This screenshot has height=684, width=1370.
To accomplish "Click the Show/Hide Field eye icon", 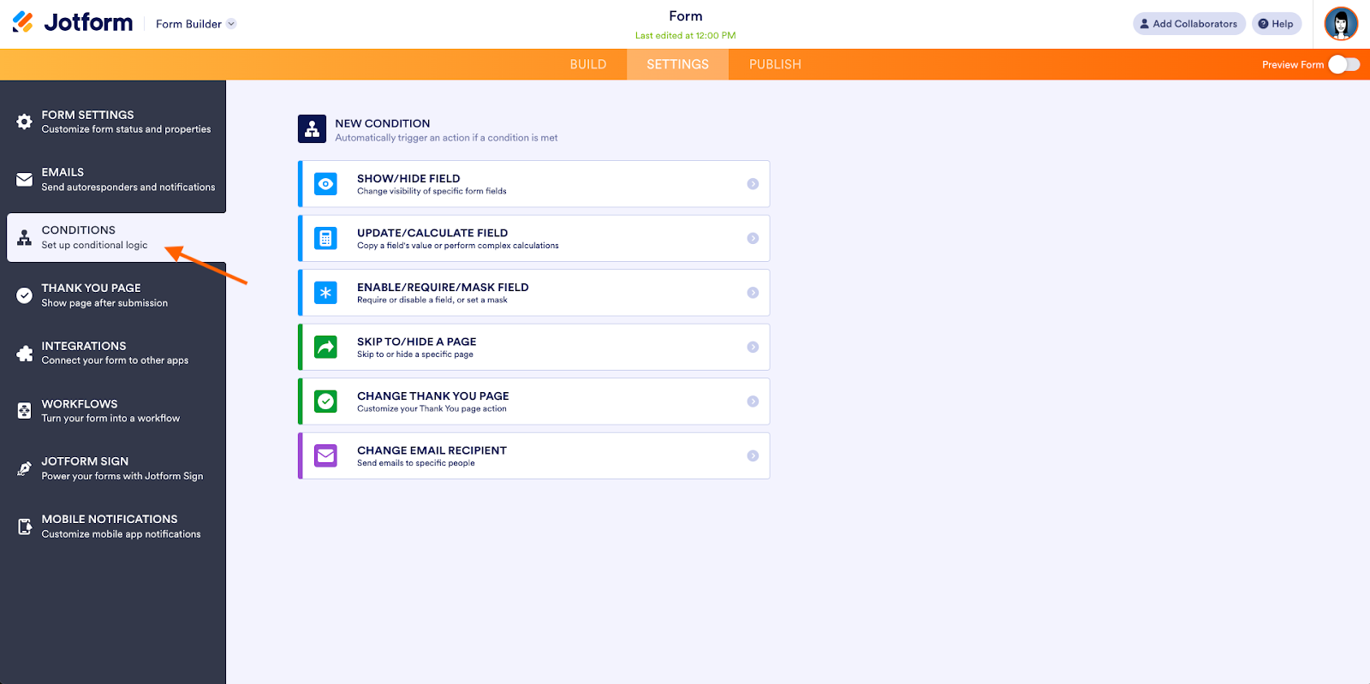I will (x=325, y=184).
